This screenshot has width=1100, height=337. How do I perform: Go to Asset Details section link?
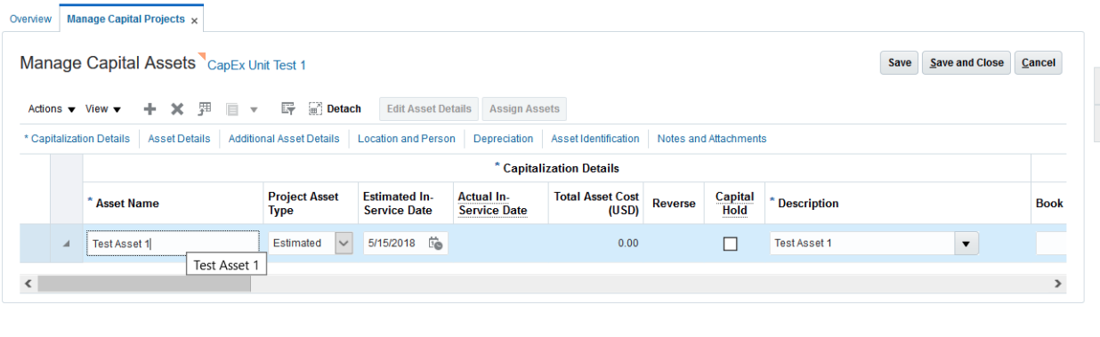pyautogui.click(x=179, y=139)
